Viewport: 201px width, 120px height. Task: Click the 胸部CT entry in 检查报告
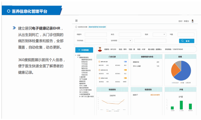[x=136, y=95]
